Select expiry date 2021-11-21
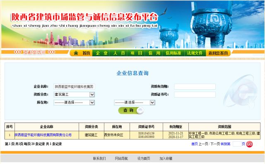 [x=176, y=133]
